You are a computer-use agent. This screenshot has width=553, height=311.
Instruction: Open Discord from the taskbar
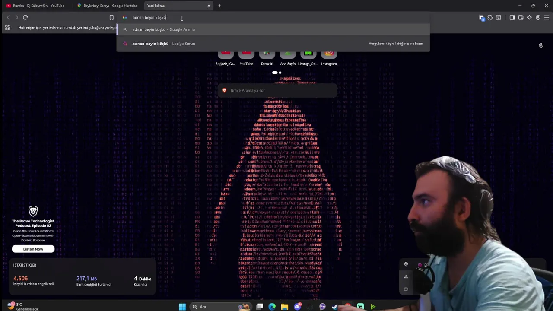point(297,307)
